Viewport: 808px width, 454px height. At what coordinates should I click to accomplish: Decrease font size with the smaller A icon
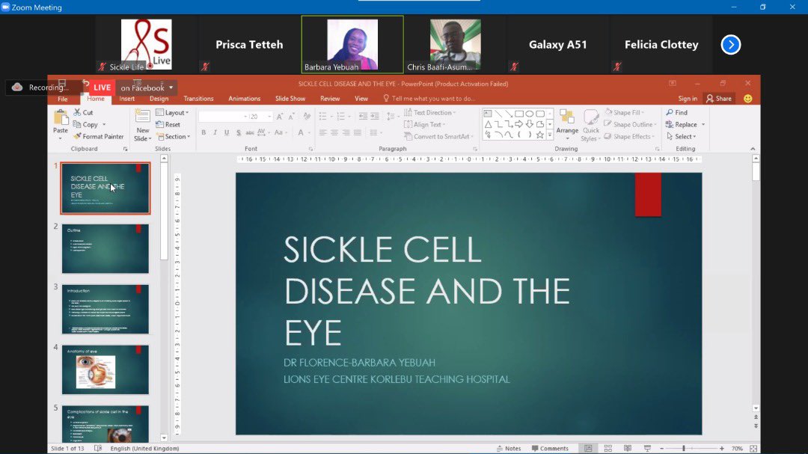291,117
